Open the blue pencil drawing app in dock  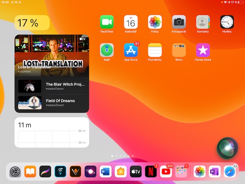(60, 172)
